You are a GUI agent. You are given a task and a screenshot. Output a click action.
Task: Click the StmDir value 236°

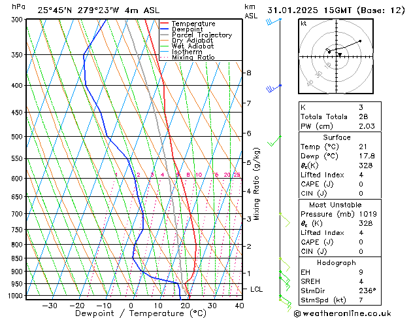click(x=367, y=291)
